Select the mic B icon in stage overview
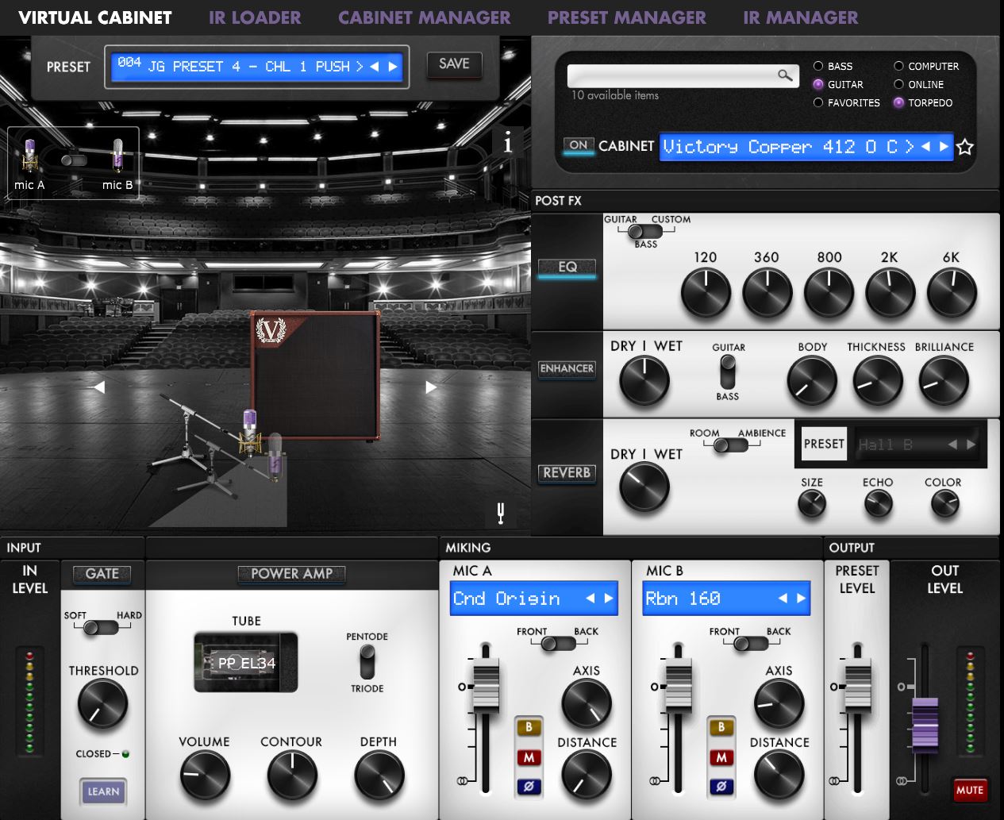This screenshot has width=1004, height=820. [x=117, y=156]
